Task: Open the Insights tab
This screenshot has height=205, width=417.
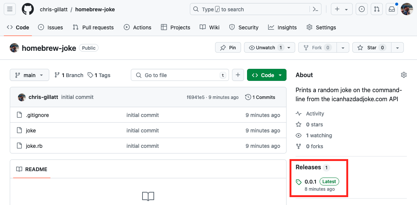Action: point(282,27)
